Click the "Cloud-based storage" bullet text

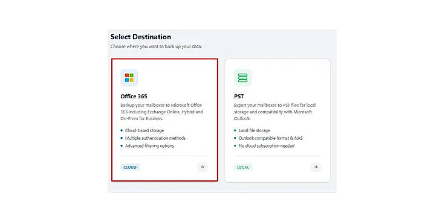[x=145, y=130]
